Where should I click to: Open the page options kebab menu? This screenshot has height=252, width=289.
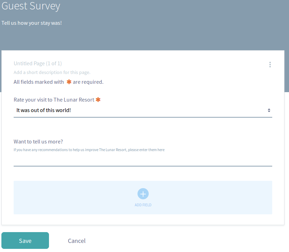(x=270, y=65)
